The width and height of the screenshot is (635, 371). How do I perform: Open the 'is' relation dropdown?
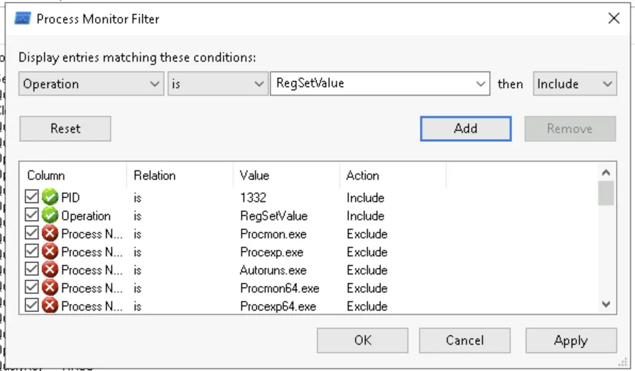[x=218, y=84]
